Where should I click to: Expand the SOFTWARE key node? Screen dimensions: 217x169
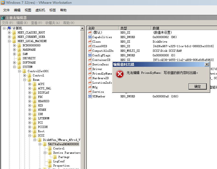point(14,63)
